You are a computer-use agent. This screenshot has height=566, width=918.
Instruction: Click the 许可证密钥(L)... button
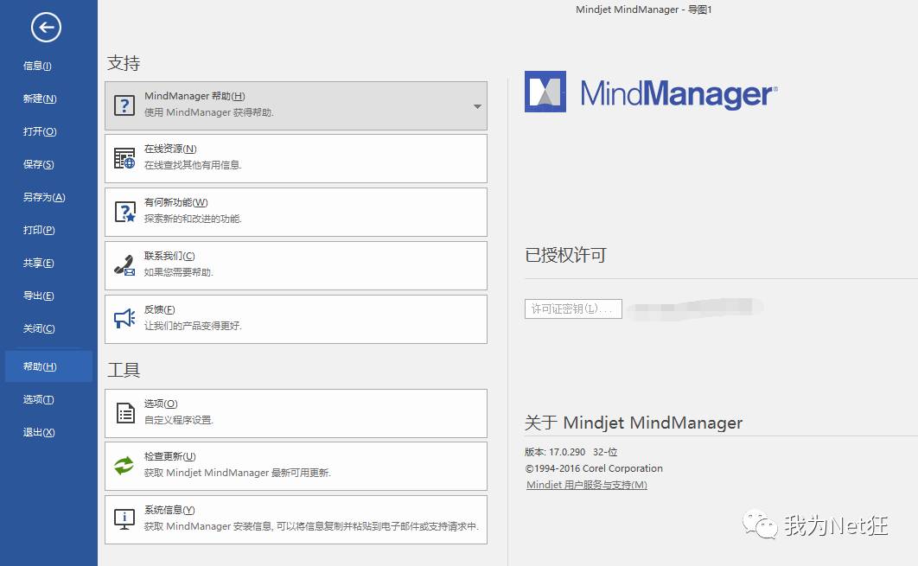(573, 308)
